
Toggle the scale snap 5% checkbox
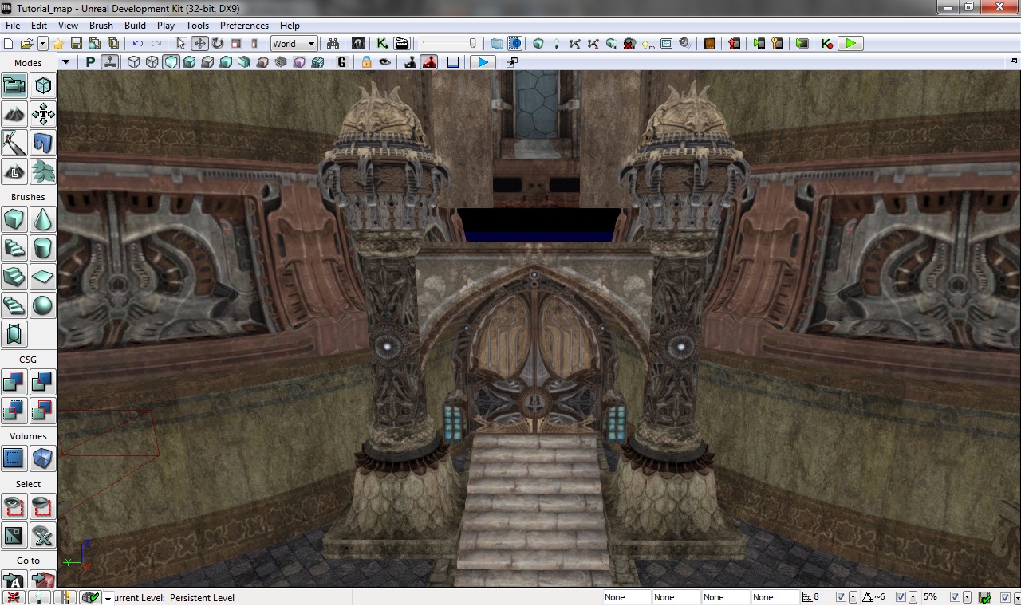(x=953, y=597)
